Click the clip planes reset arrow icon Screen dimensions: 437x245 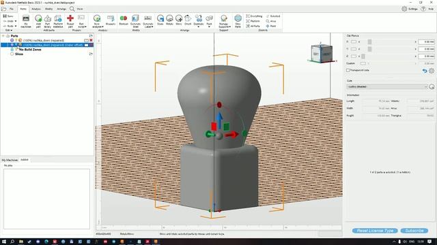click(425, 71)
